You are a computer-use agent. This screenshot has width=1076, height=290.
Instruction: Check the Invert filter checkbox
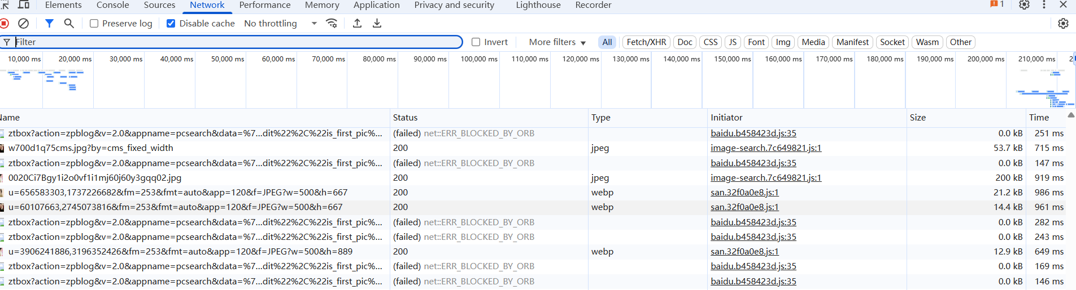476,42
